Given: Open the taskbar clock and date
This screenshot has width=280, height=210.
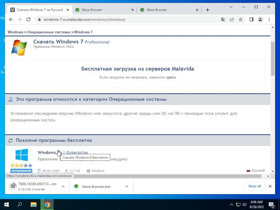Looking at the screenshot, I should 256,205.
